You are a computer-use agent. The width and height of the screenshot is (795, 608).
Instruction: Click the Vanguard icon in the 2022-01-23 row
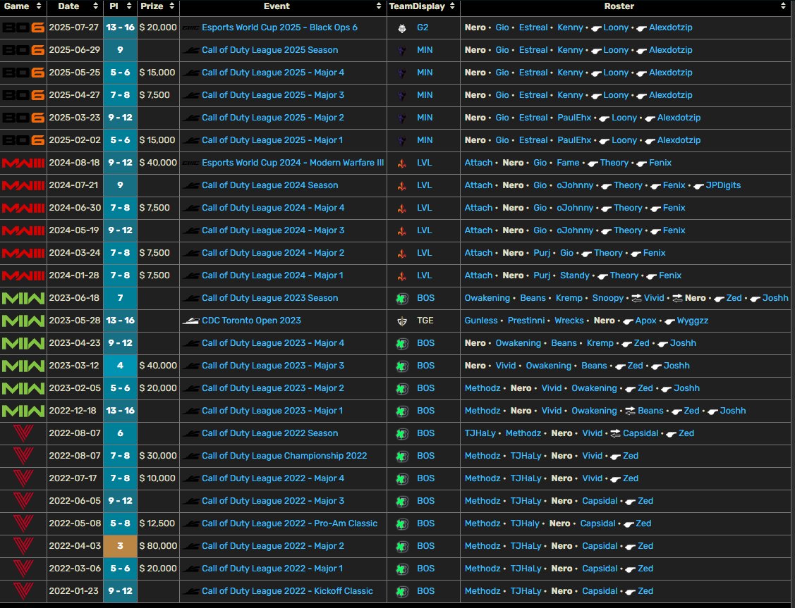(23, 591)
